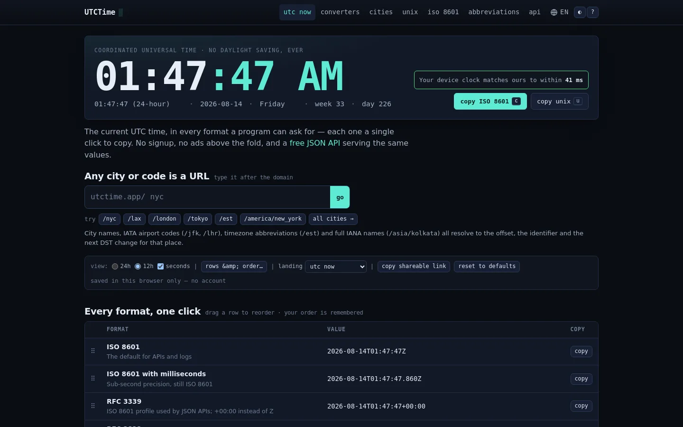Copy the ISO 8601 with milliseconds value
Screen dimensions: 683x427
coord(581,379)
